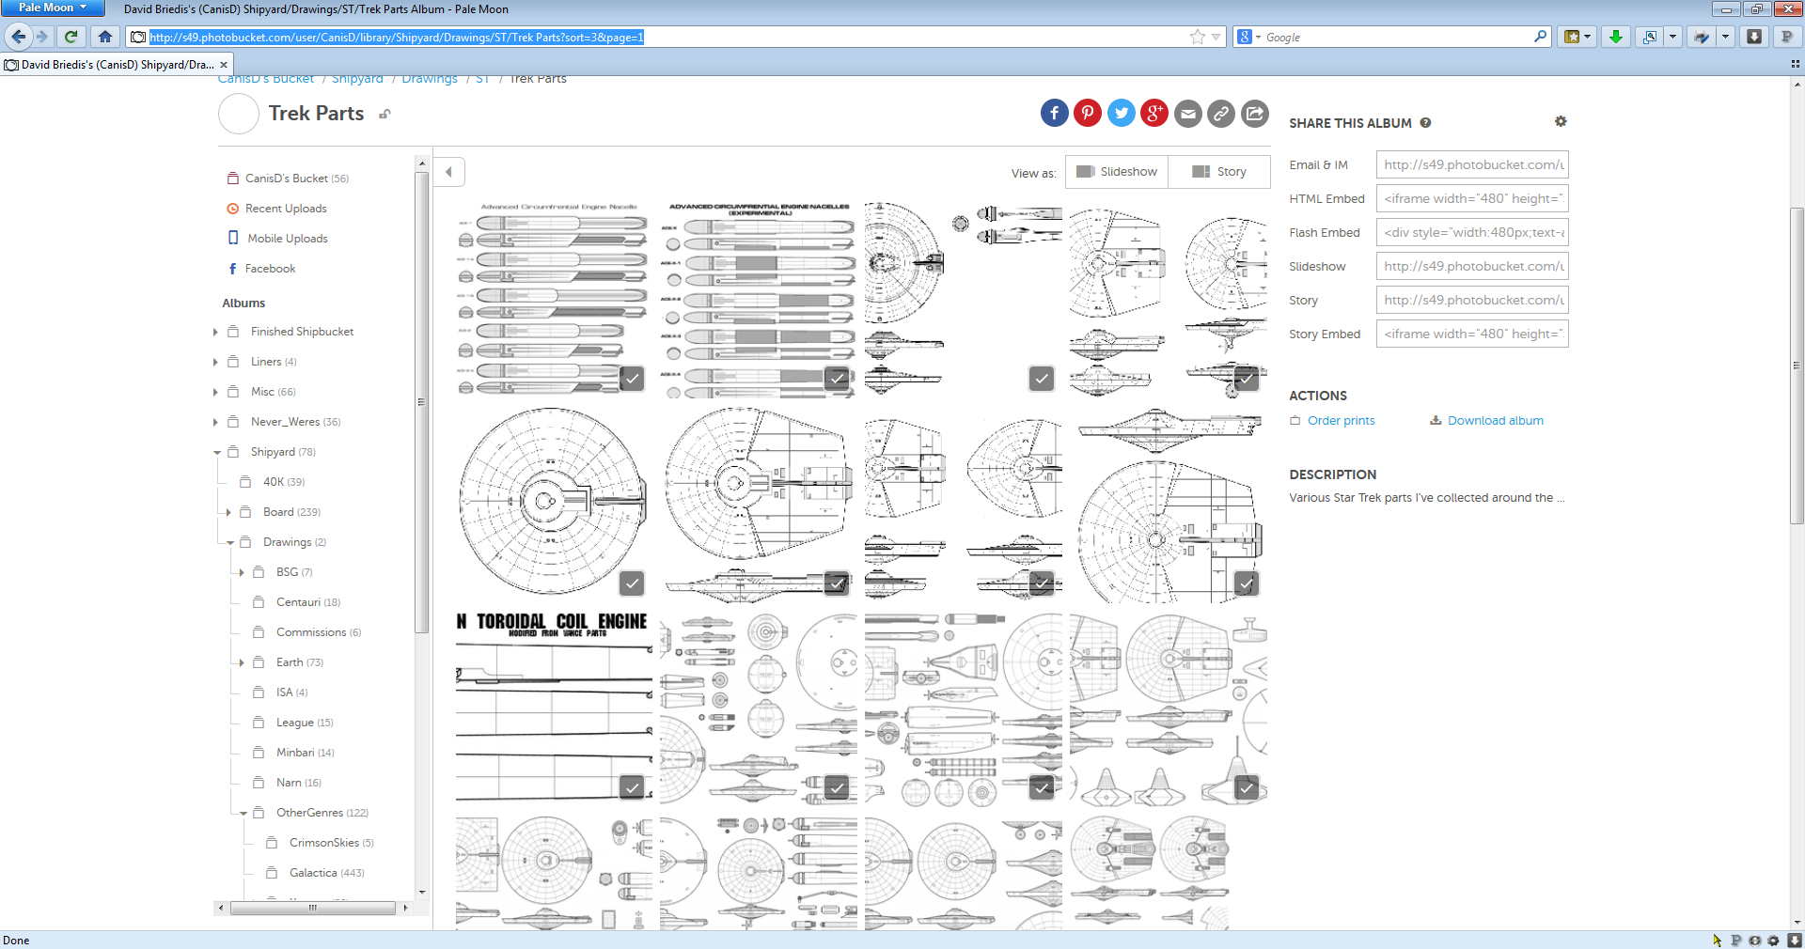Open Shipyard breadcrumb link
This screenshot has width=1805, height=949.
coord(357,80)
